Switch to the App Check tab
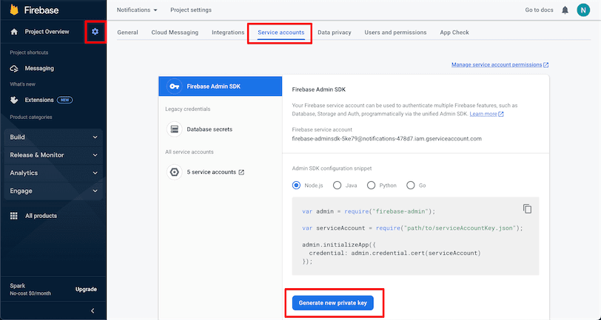The image size is (601, 320). [x=454, y=33]
